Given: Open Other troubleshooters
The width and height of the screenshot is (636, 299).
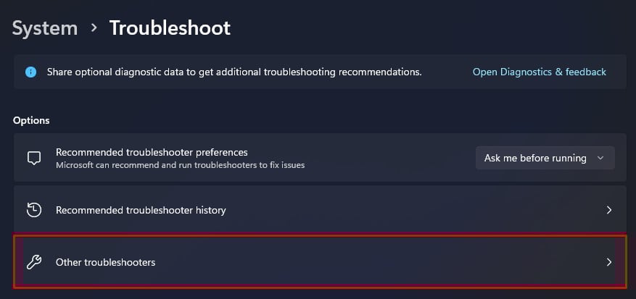Looking at the screenshot, I should (319, 262).
